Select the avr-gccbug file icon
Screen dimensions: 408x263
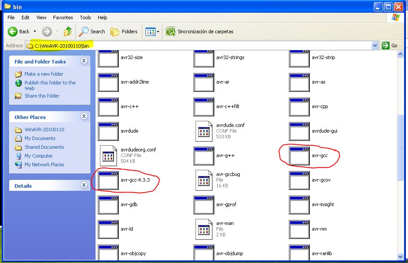tap(204, 180)
